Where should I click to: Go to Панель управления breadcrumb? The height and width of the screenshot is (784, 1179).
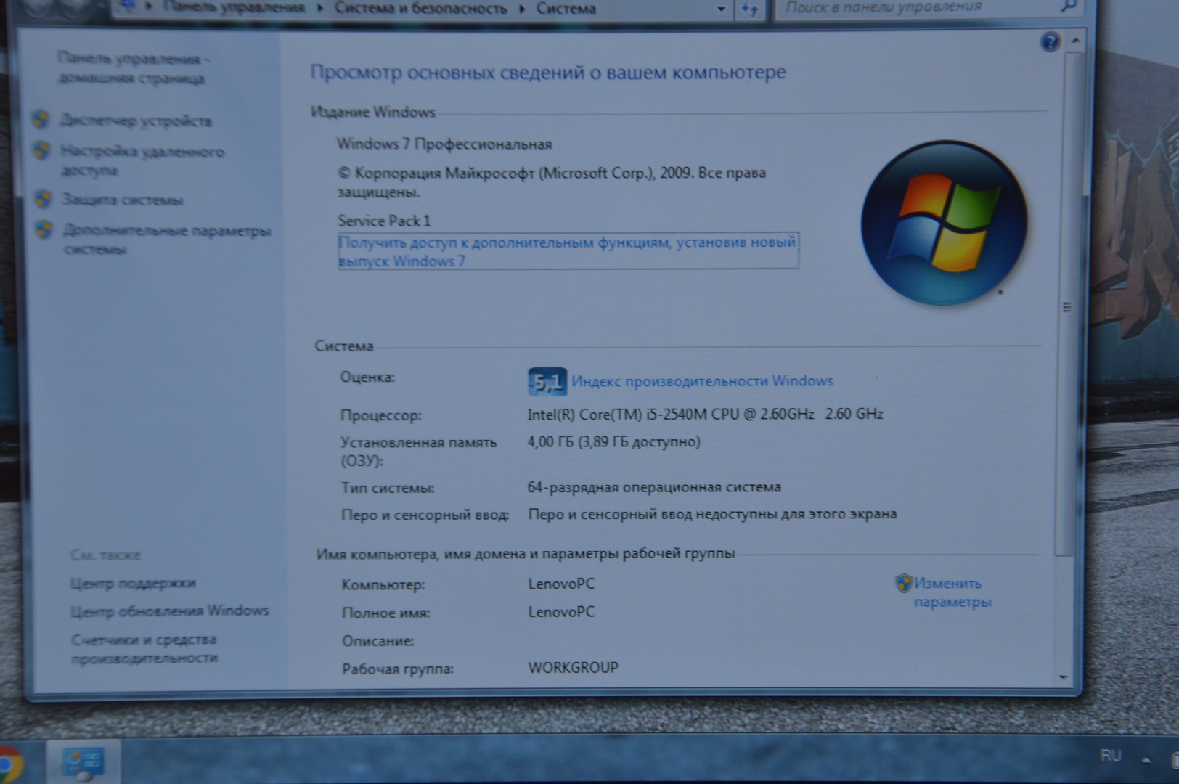click(x=234, y=8)
